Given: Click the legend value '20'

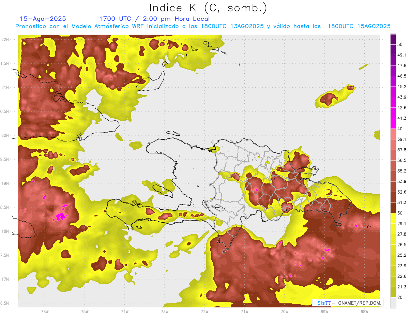Looking at the screenshot, I should [400, 298].
